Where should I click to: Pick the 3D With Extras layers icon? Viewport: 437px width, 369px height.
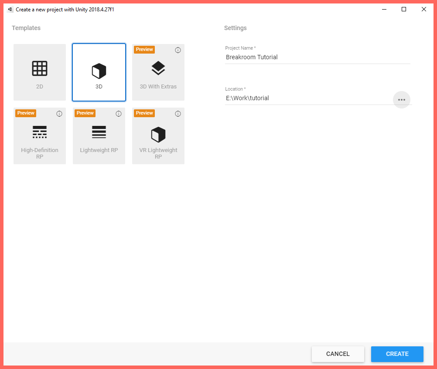pos(158,68)
